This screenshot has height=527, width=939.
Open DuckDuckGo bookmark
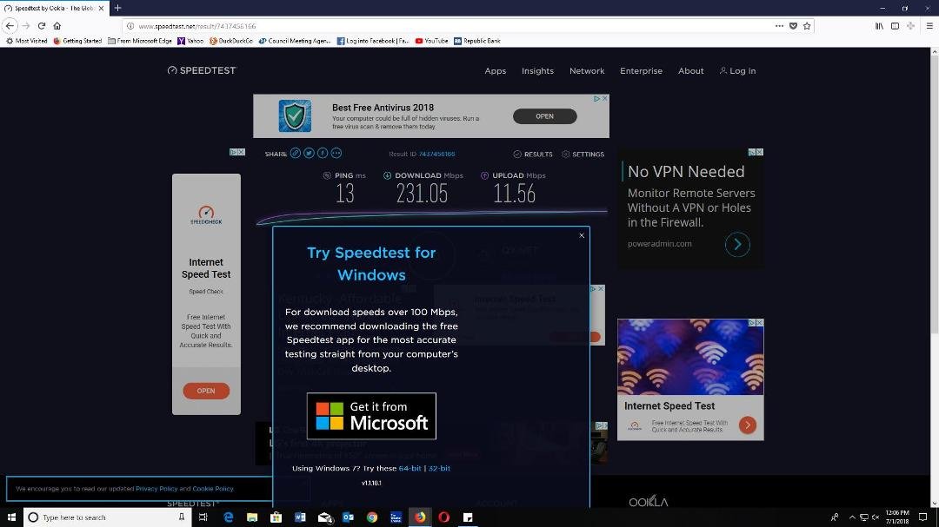(231, 41)
